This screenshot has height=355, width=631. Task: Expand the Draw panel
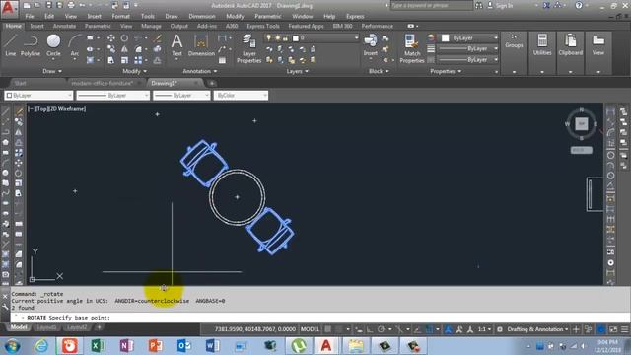coord(52,71)
